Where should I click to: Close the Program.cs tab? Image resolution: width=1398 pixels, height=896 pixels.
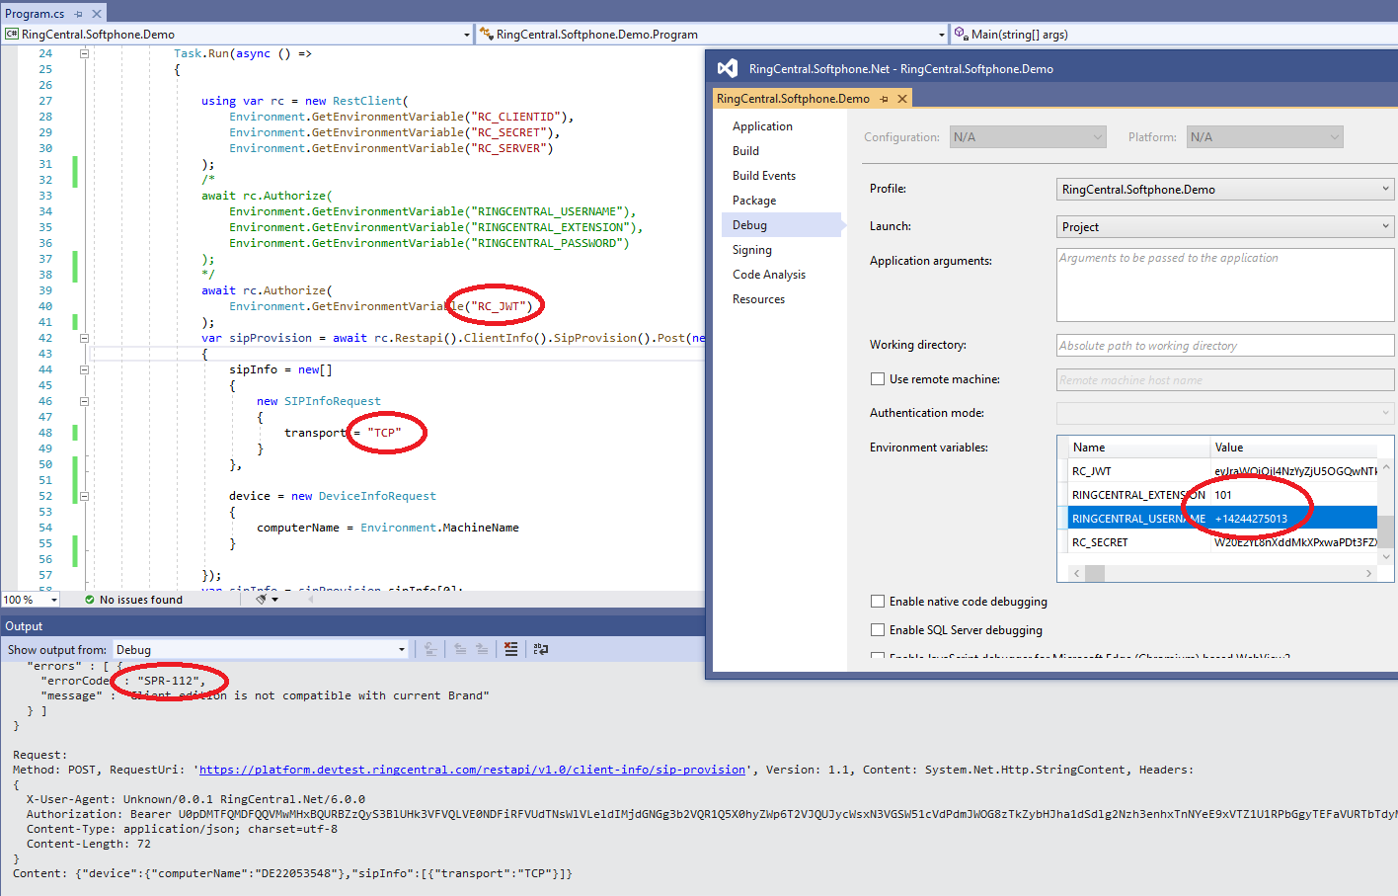[97, 14]
